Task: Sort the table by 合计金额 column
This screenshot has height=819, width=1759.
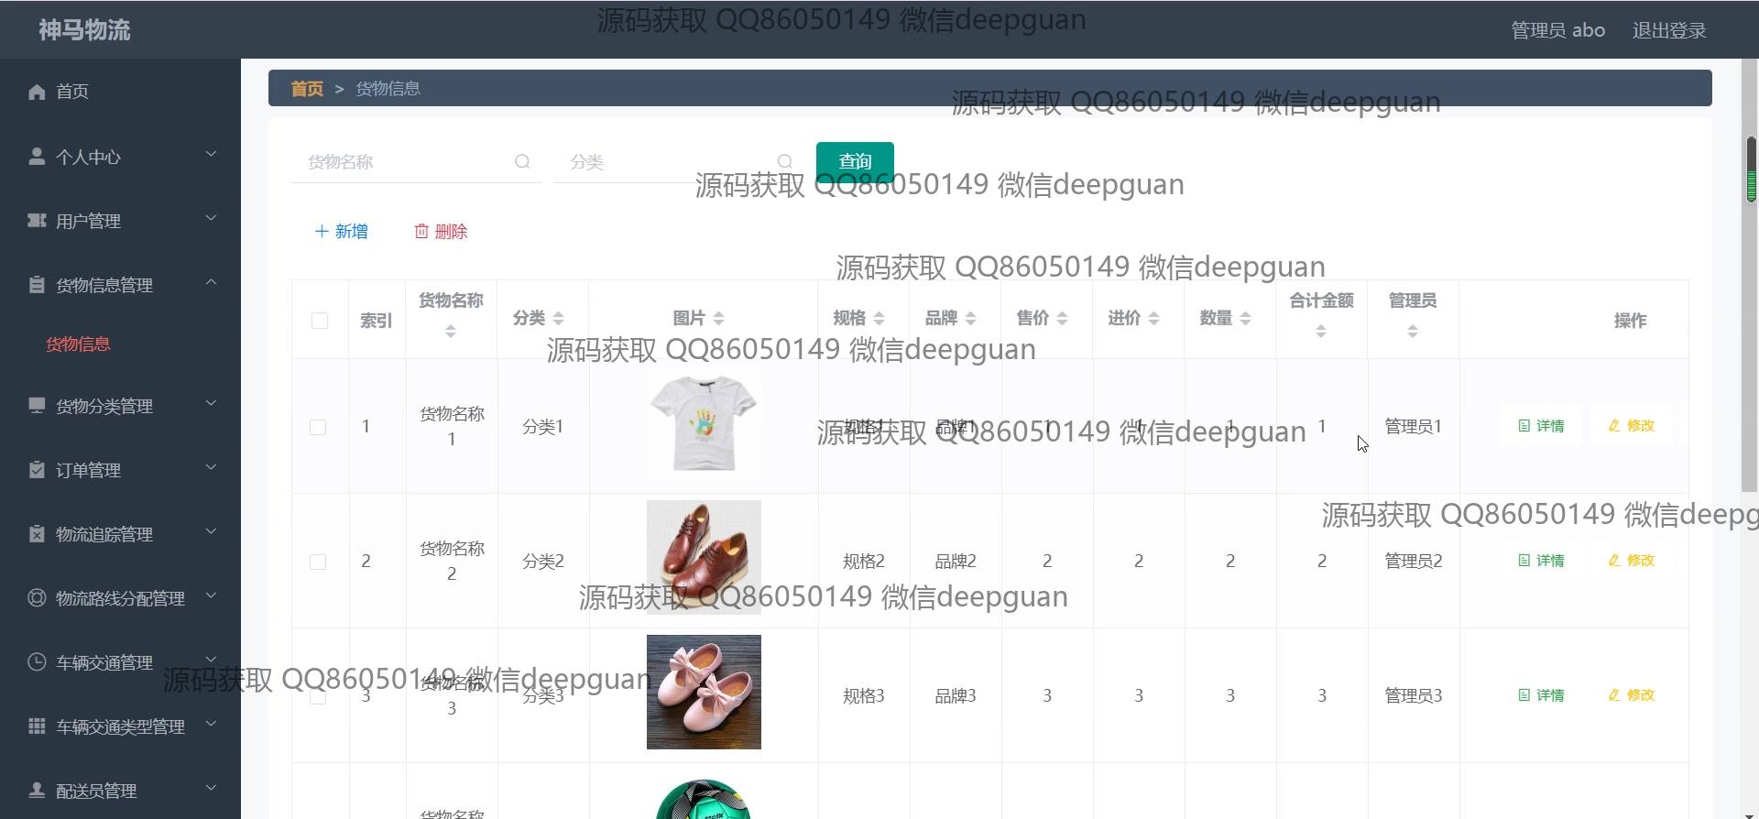Action: coord(1321,332)
